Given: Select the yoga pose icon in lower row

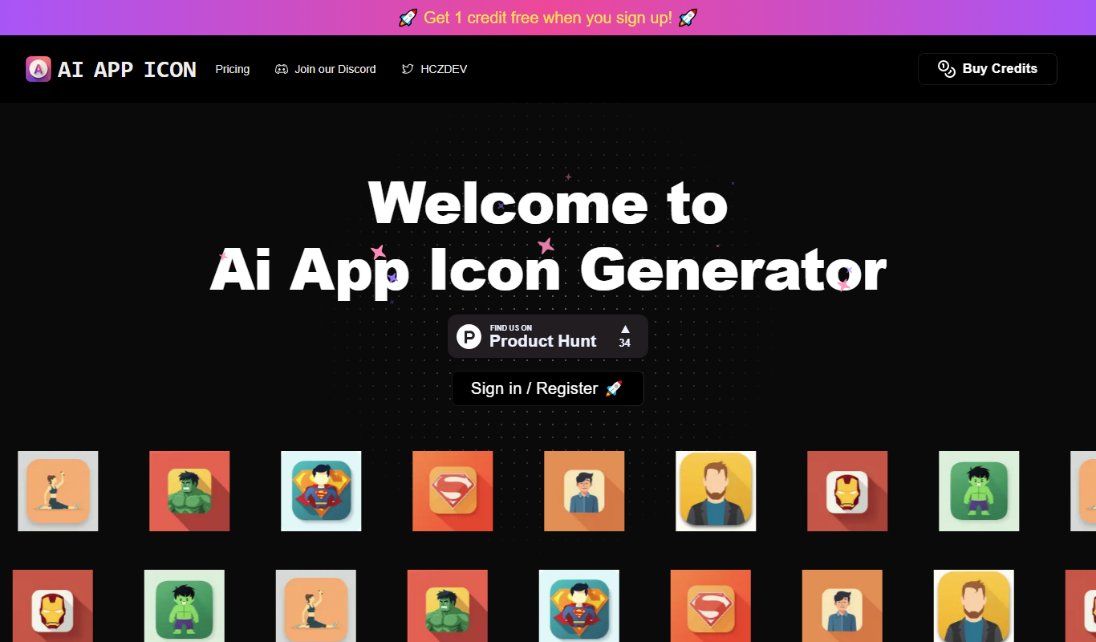Looking at the screenshot, I should 316,606.
